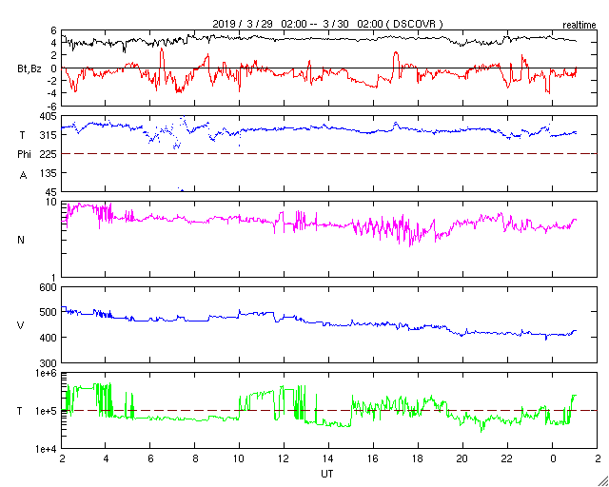Viewport: 609px width, 487px height.
Task: Click the '500' tick on velocity axis
Action: (49, 312)
